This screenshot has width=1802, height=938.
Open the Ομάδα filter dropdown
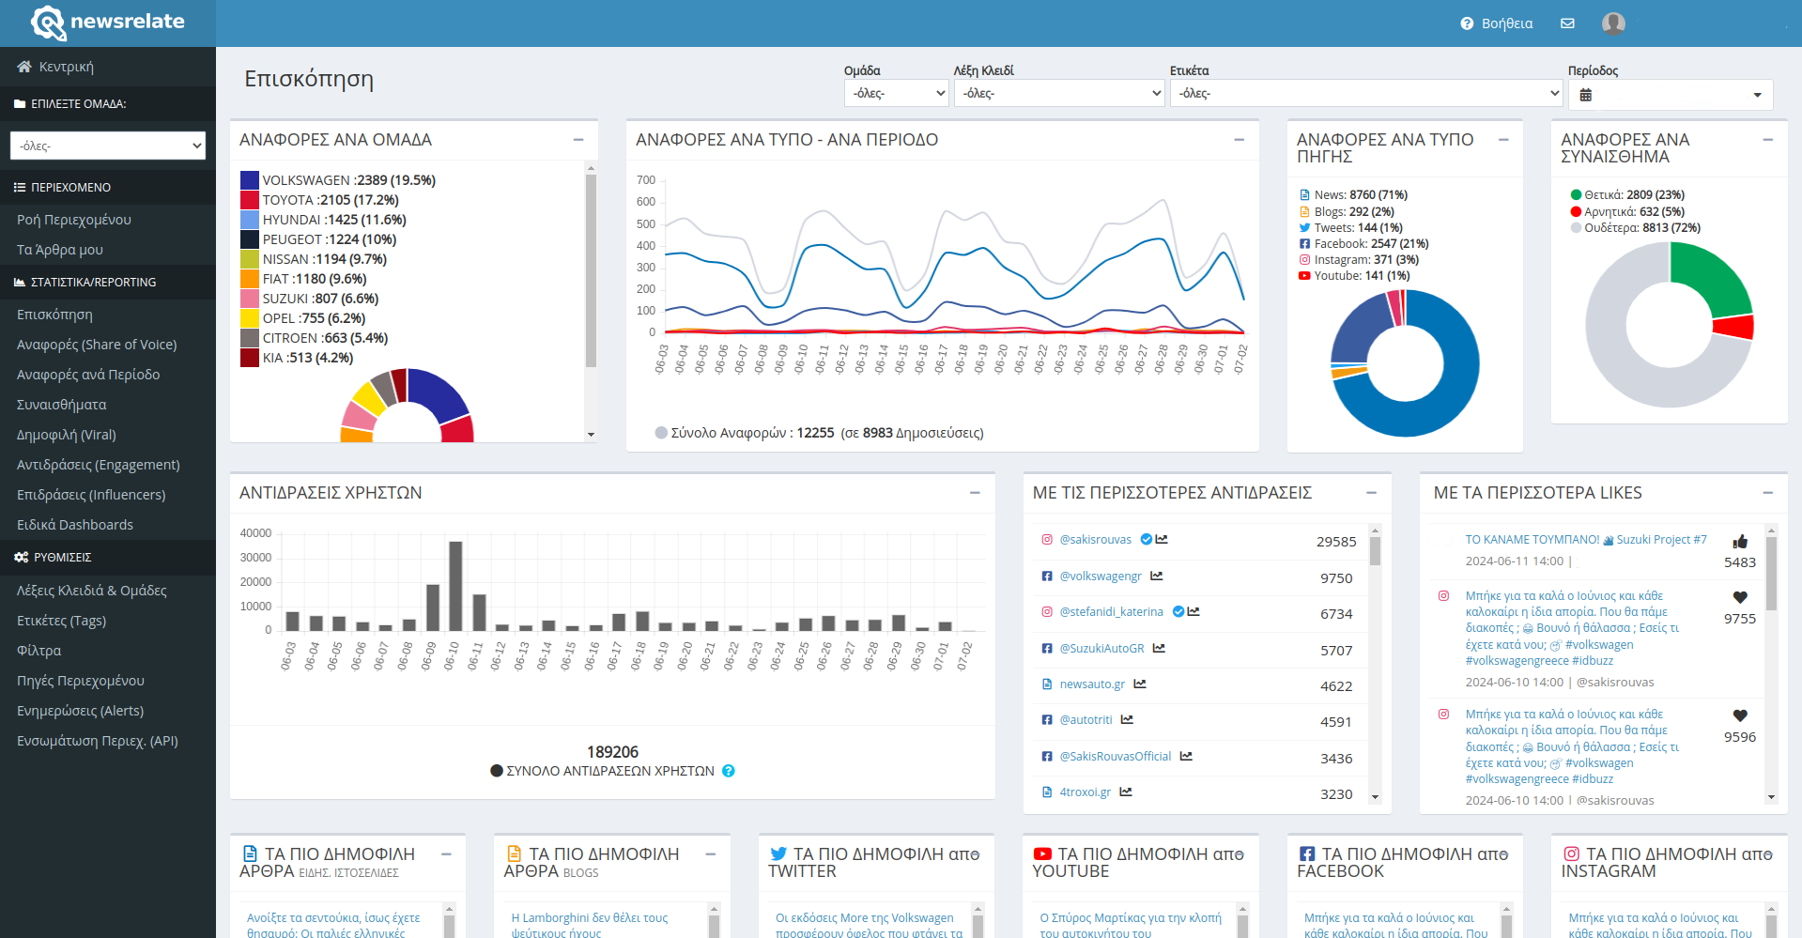897,93
